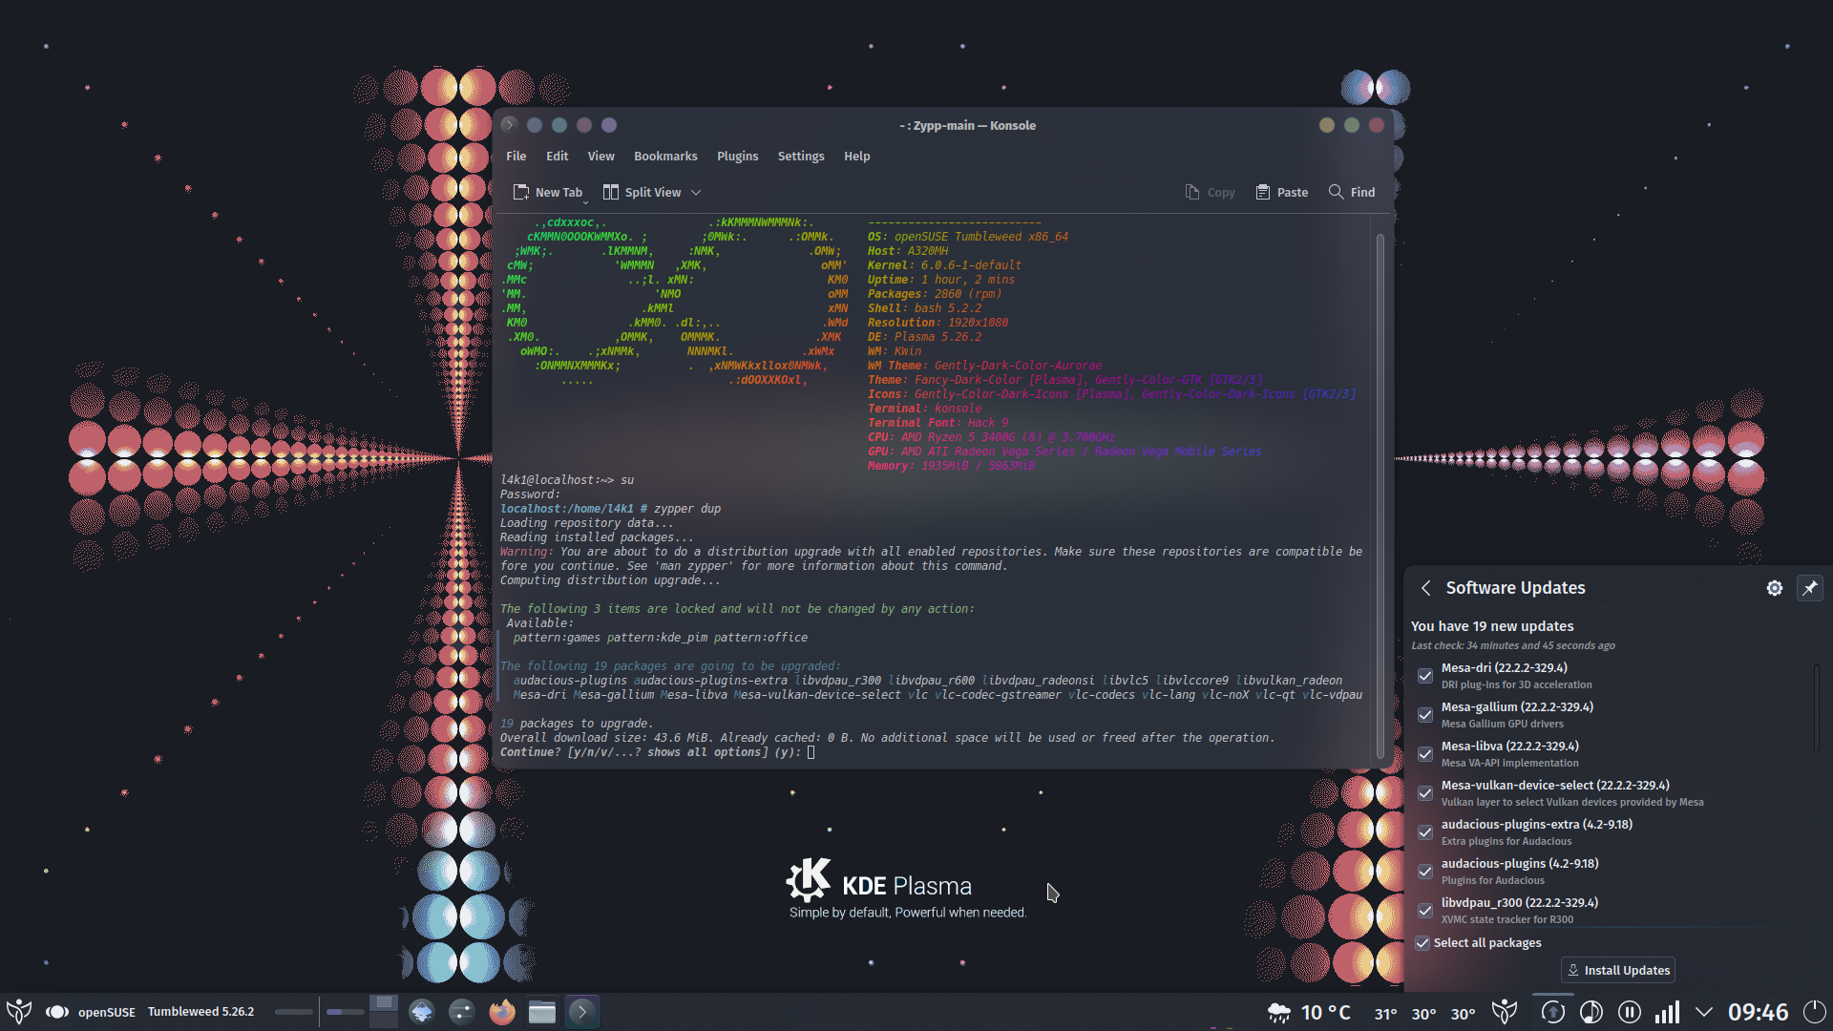Click the Tumbleweed 5.26.2 panel label

[x=200, y=1011]
